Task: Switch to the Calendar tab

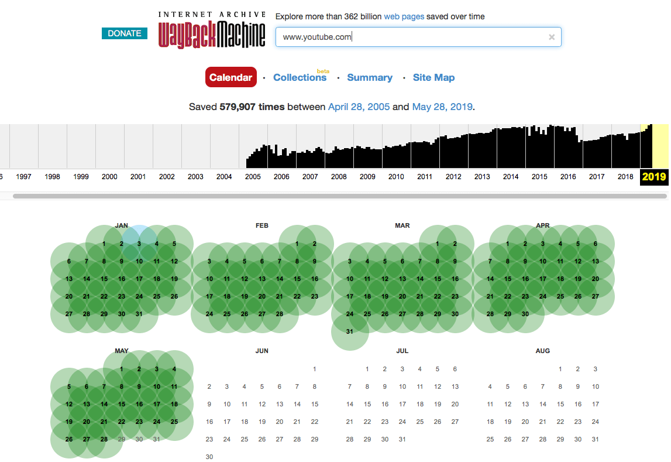Action: [x=230, y=77]
